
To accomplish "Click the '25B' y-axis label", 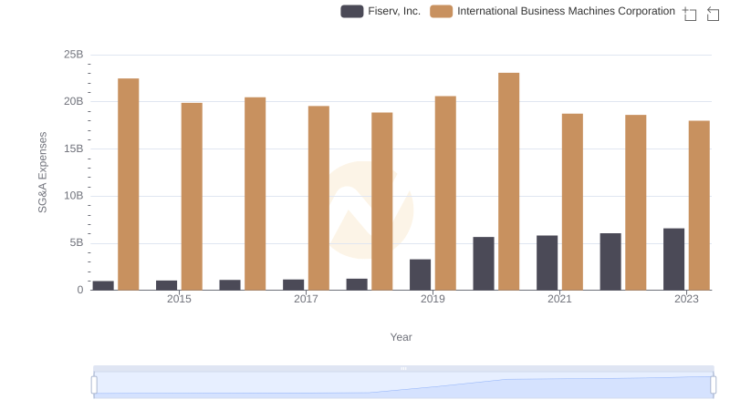I will (74, 55).
